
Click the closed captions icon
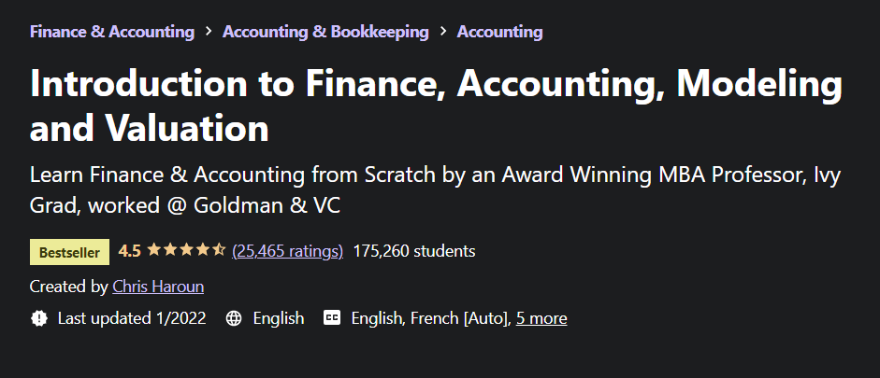[x=332, y=318]
